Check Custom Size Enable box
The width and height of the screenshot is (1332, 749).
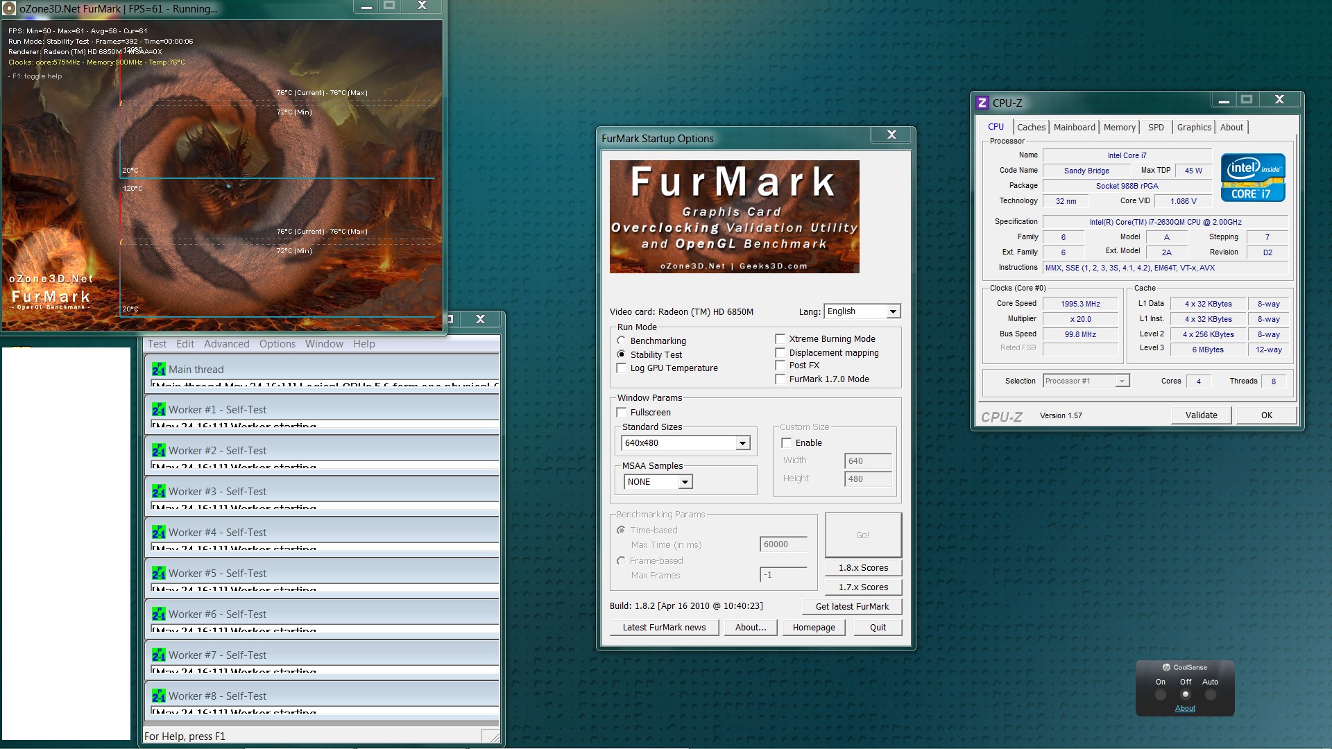coord(787,443)
